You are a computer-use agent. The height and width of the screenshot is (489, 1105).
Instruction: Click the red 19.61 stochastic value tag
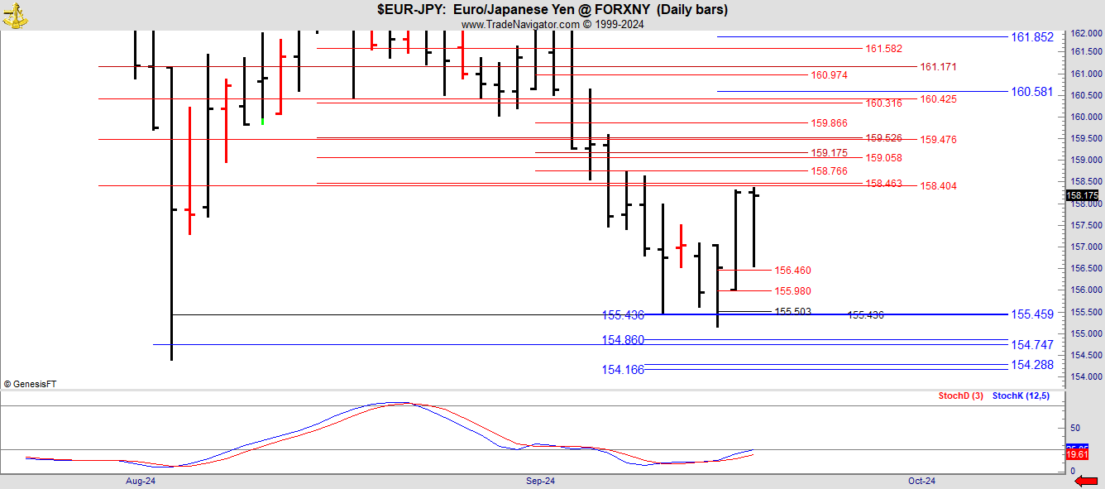point(1076,455)
